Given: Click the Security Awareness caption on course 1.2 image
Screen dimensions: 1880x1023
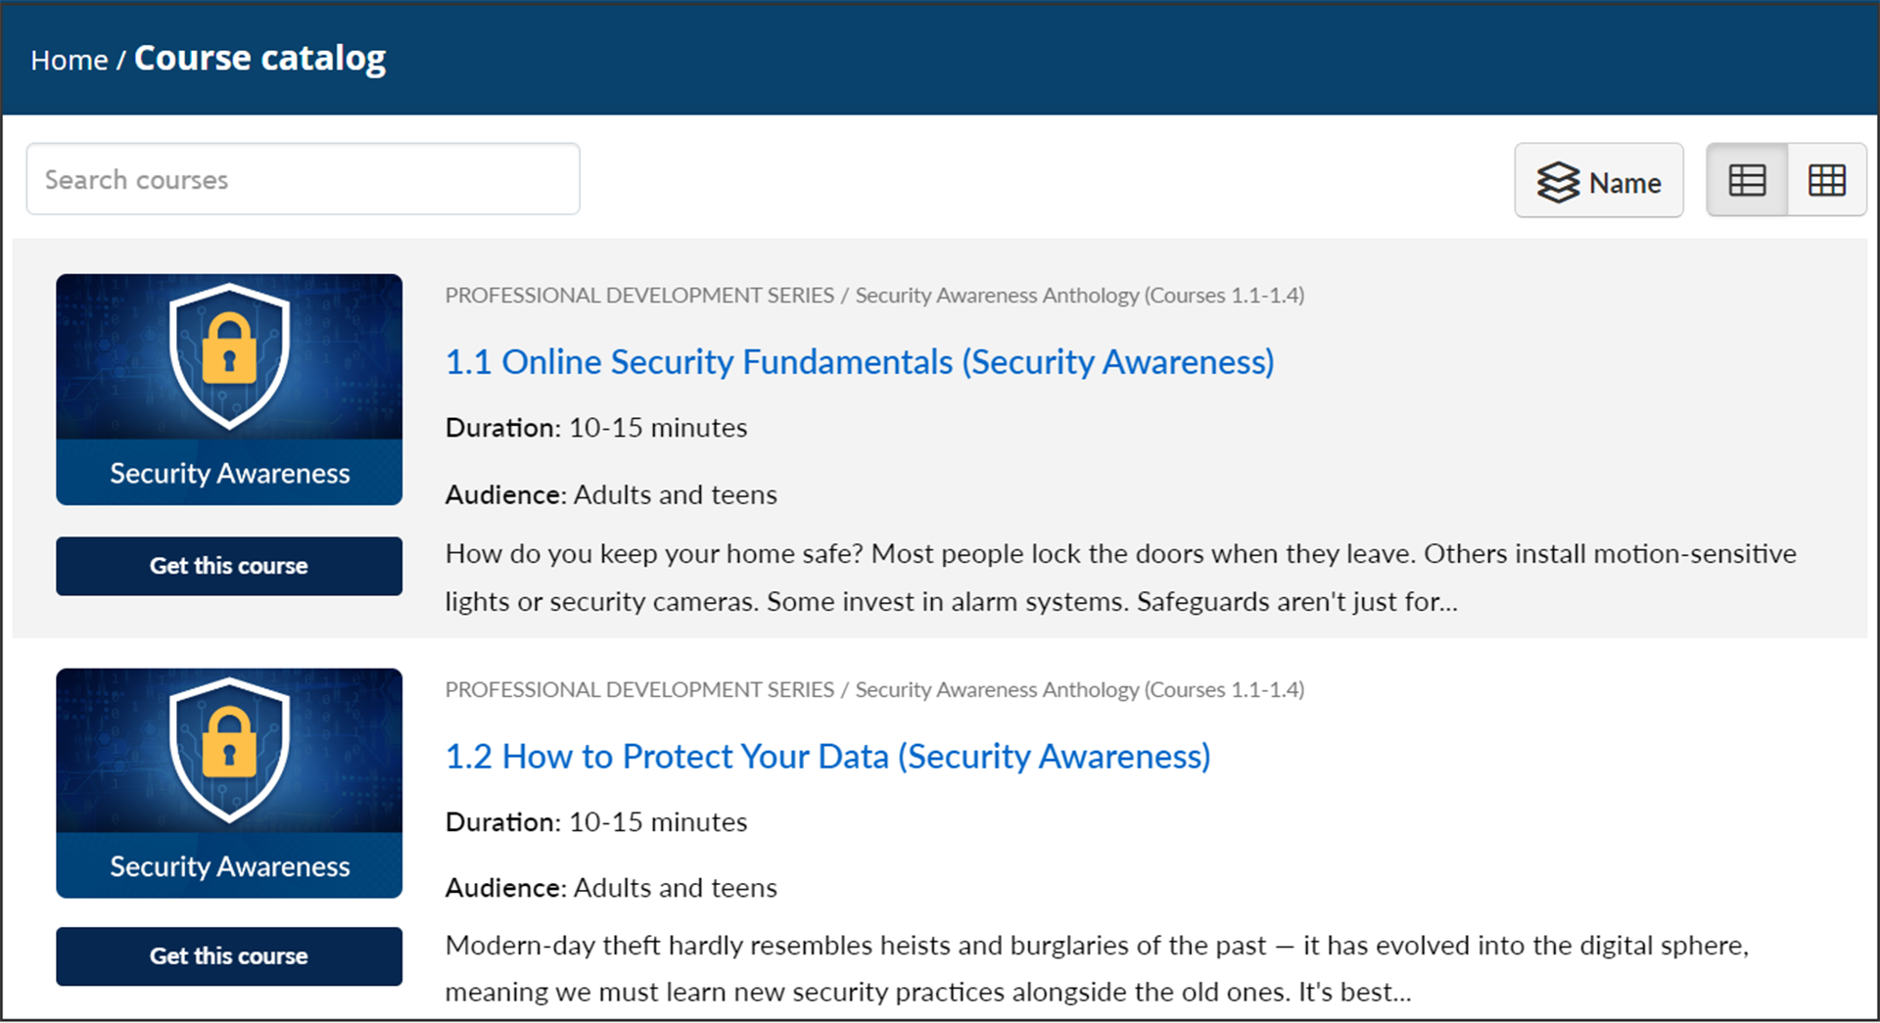Looking at the screenshot, I should (x=229, y=867).
